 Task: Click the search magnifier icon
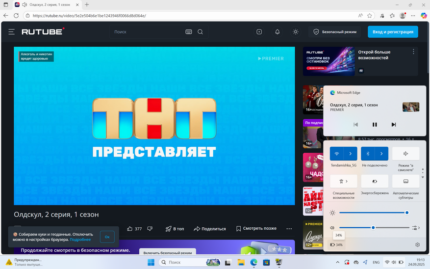pos(200,32)
